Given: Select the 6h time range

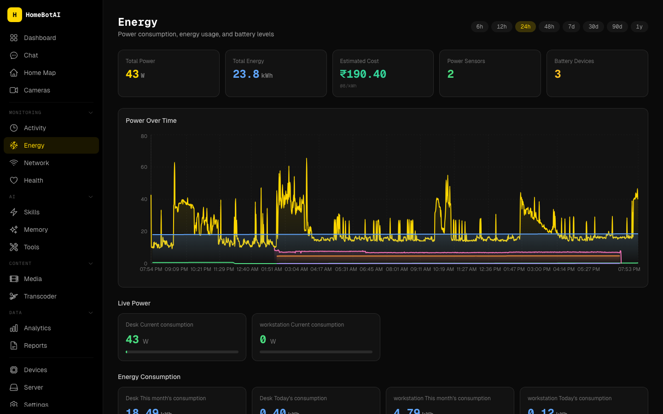Looking at the screenshot, I should (x=479, y=27).
